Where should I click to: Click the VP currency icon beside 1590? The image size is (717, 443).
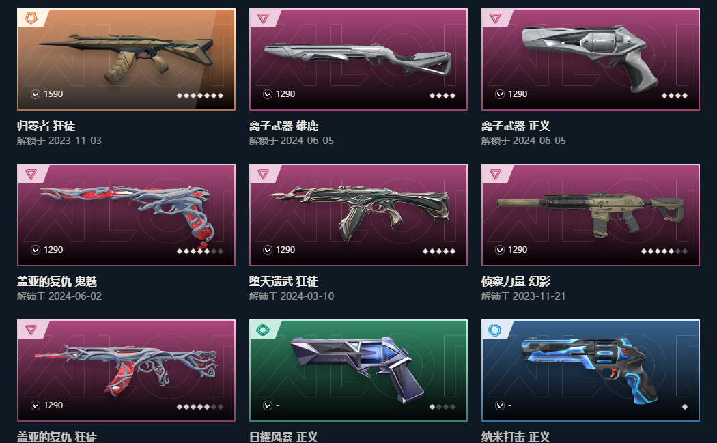(x=36, y=94)
